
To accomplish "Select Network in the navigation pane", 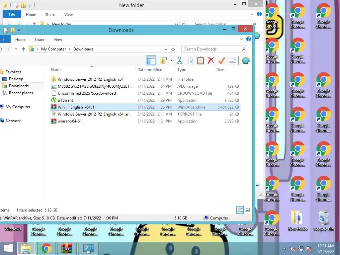I will click(13, 121).
